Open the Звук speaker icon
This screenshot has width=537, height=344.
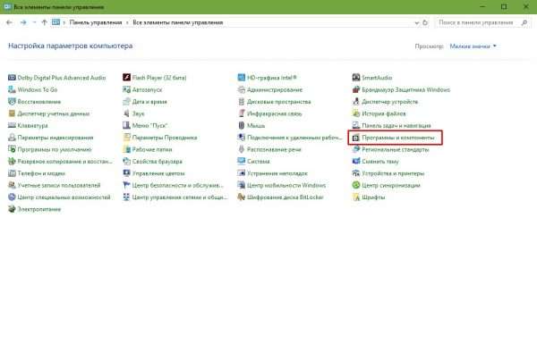coord(126,113)
